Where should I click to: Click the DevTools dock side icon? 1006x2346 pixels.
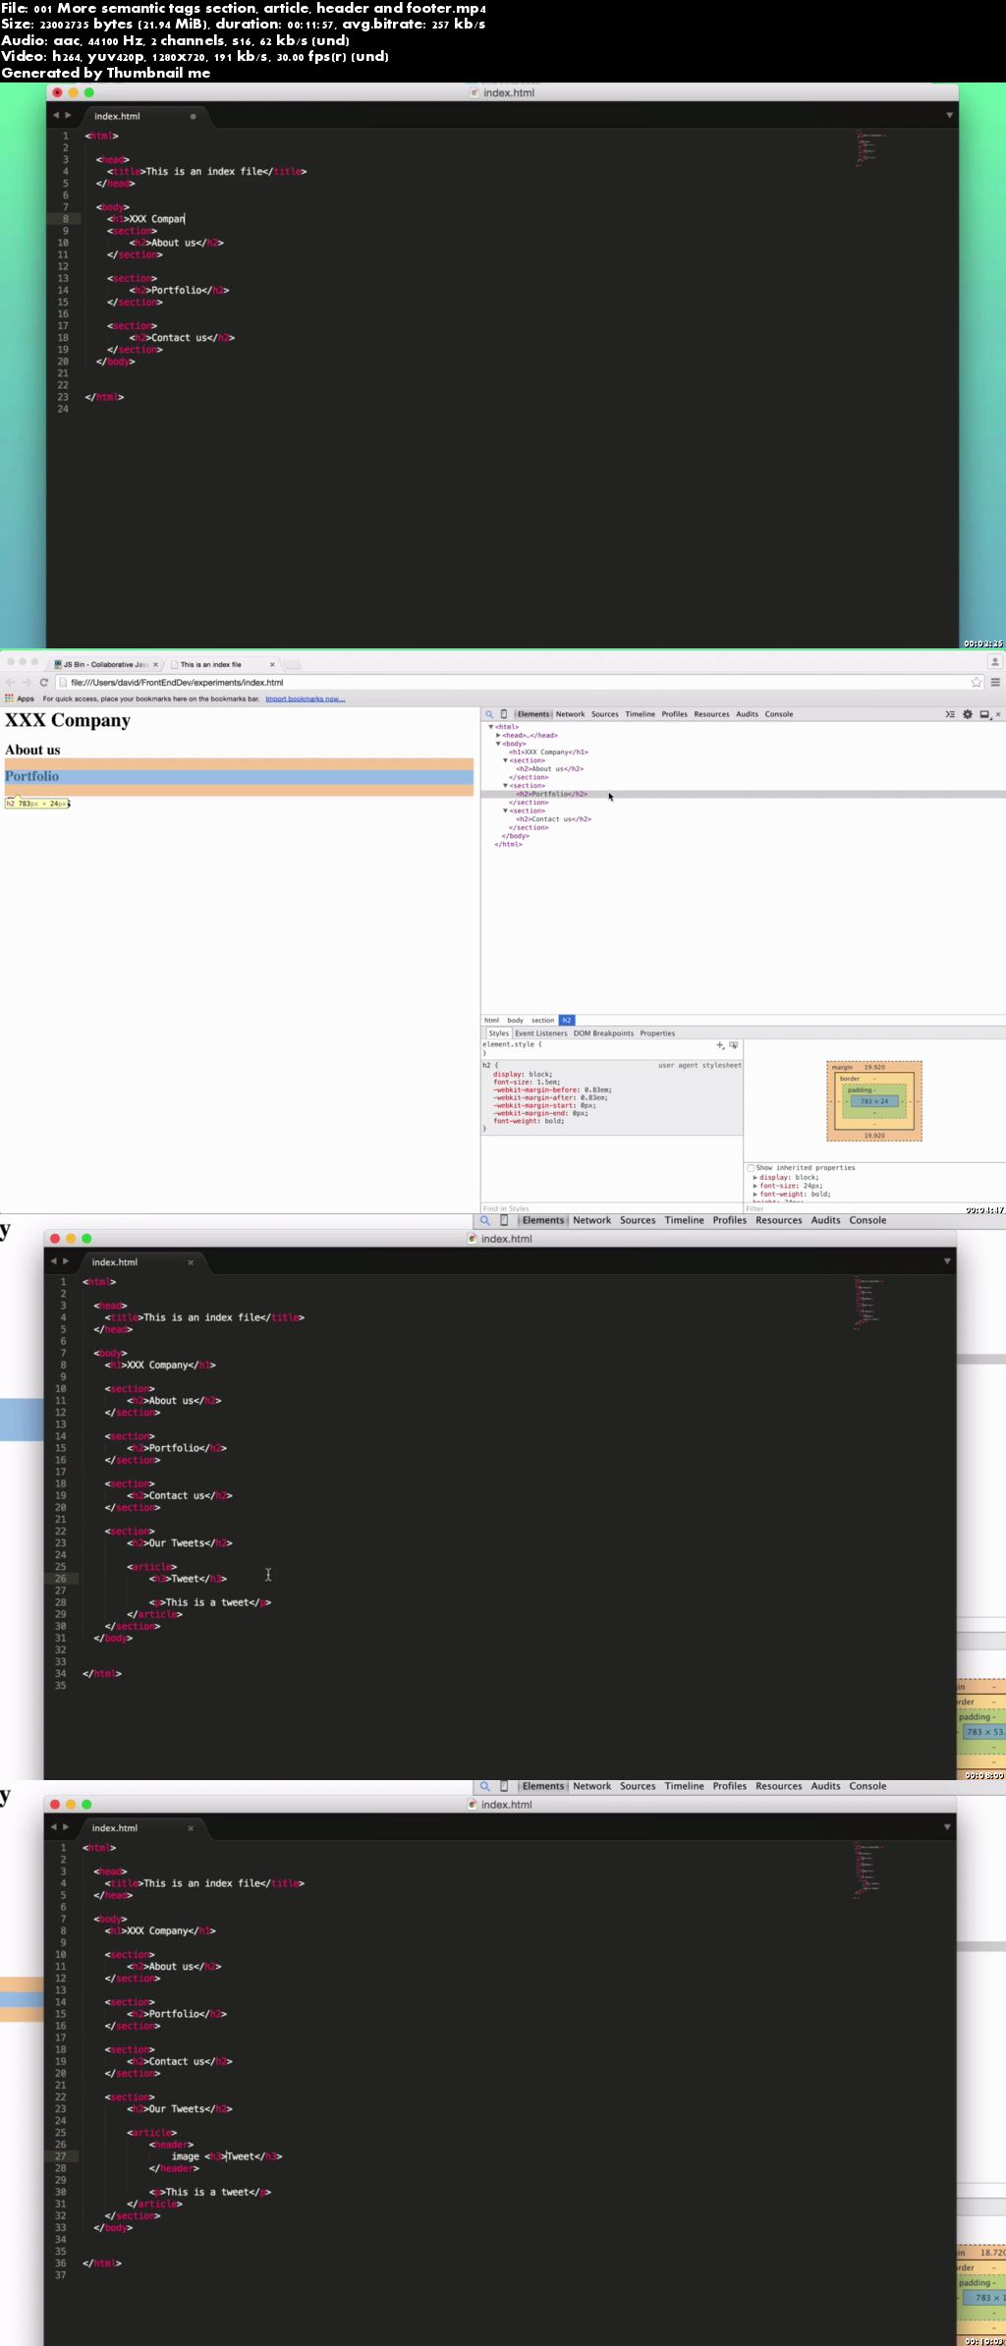pyautogui.click(x=984, y=714)
